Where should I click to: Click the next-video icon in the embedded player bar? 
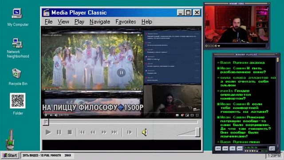click(x=51, y=115)
